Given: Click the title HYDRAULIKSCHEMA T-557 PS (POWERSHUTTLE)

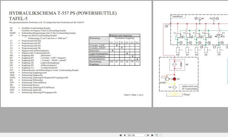Looking at the screenshot, I should [x=63, y=13].
